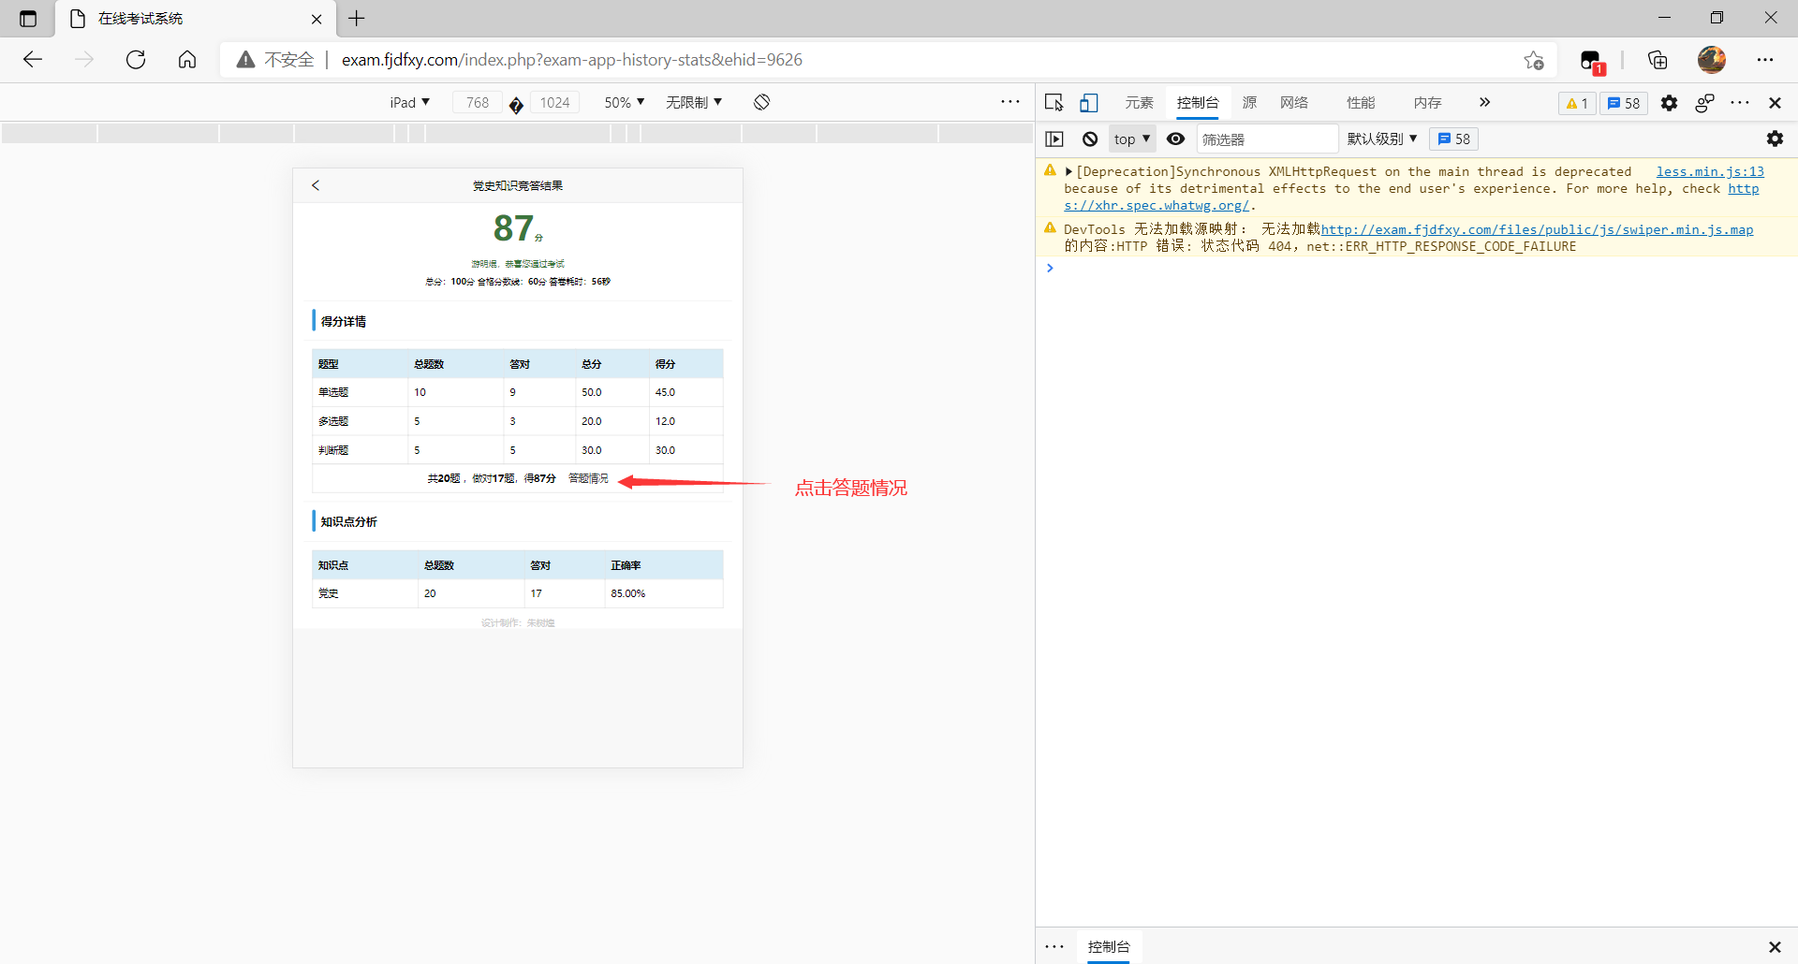Activate the inspect element picker
The width and height of the screenshot is (1798, 964).
coord(1054,103)
